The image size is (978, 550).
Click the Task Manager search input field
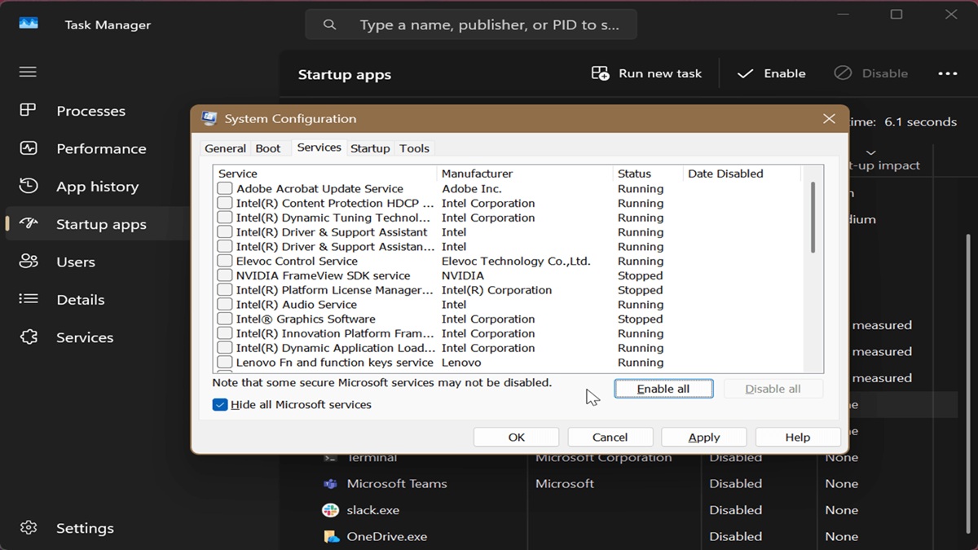471,24
